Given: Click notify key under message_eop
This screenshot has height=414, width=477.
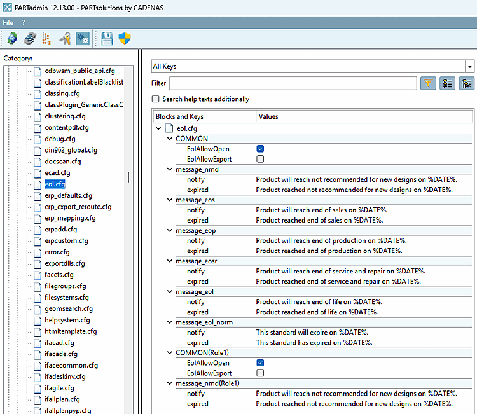Looking at the screenshot, I should point(196,240).
